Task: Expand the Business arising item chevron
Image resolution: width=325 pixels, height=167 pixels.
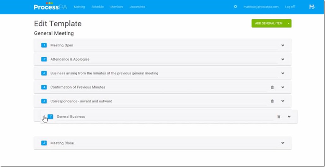Action: [283, 73]
